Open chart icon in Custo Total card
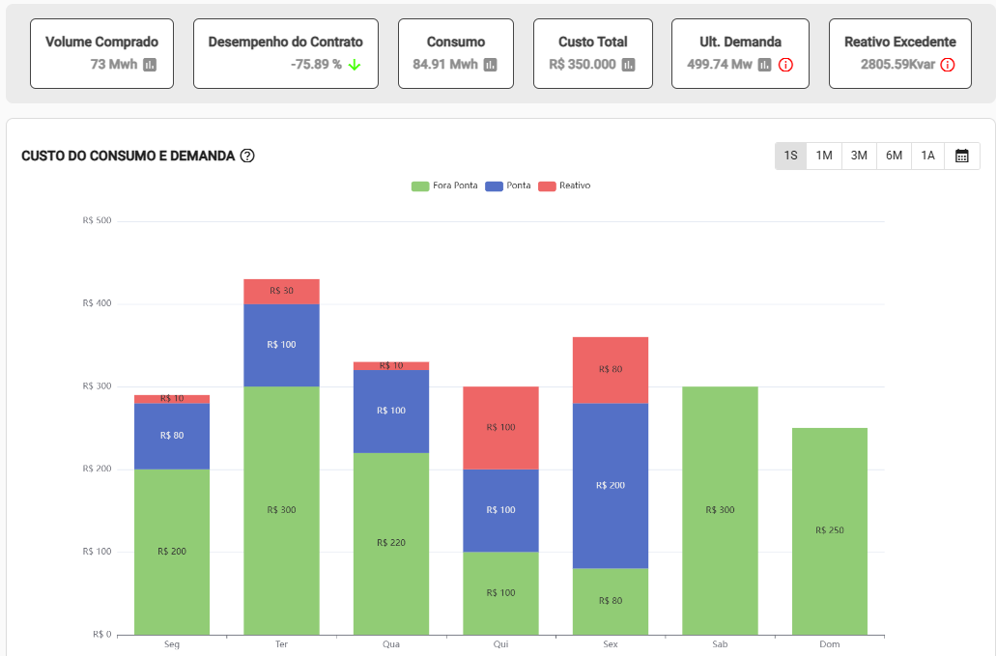The height and width of the screenshot is (656, 996). coord(628,65)
